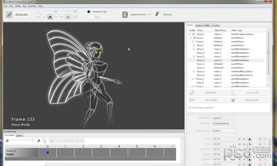277x166 pixels.
Task: Open playback settings gear icon
Action: click(68, 17)
